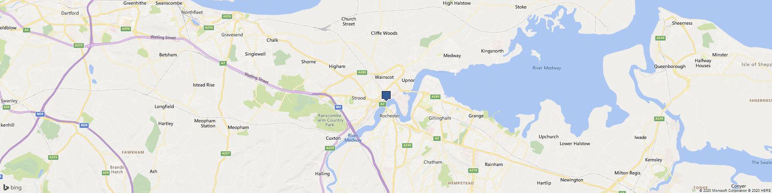Click the M2 motorway shield
This screenshot has height=193, width=772.
[x=339, y=107]
